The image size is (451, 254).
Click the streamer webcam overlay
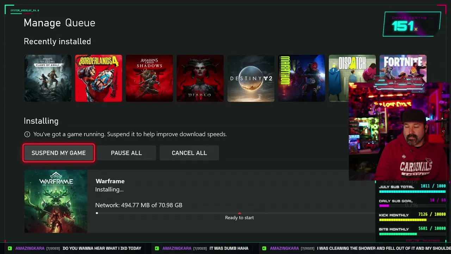[400, 132]
